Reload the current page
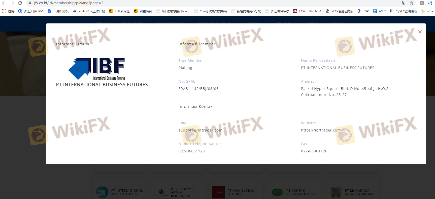 click(20, 3)
